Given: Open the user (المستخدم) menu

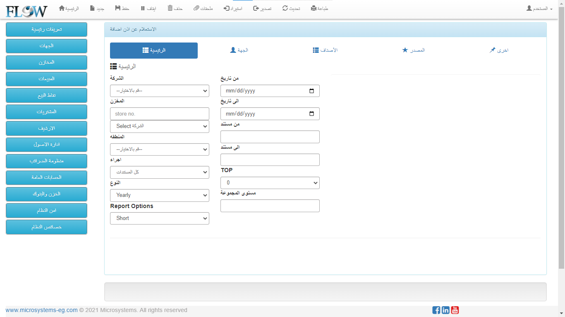Looking at the screenshot, I should click(x=539, y=8).
